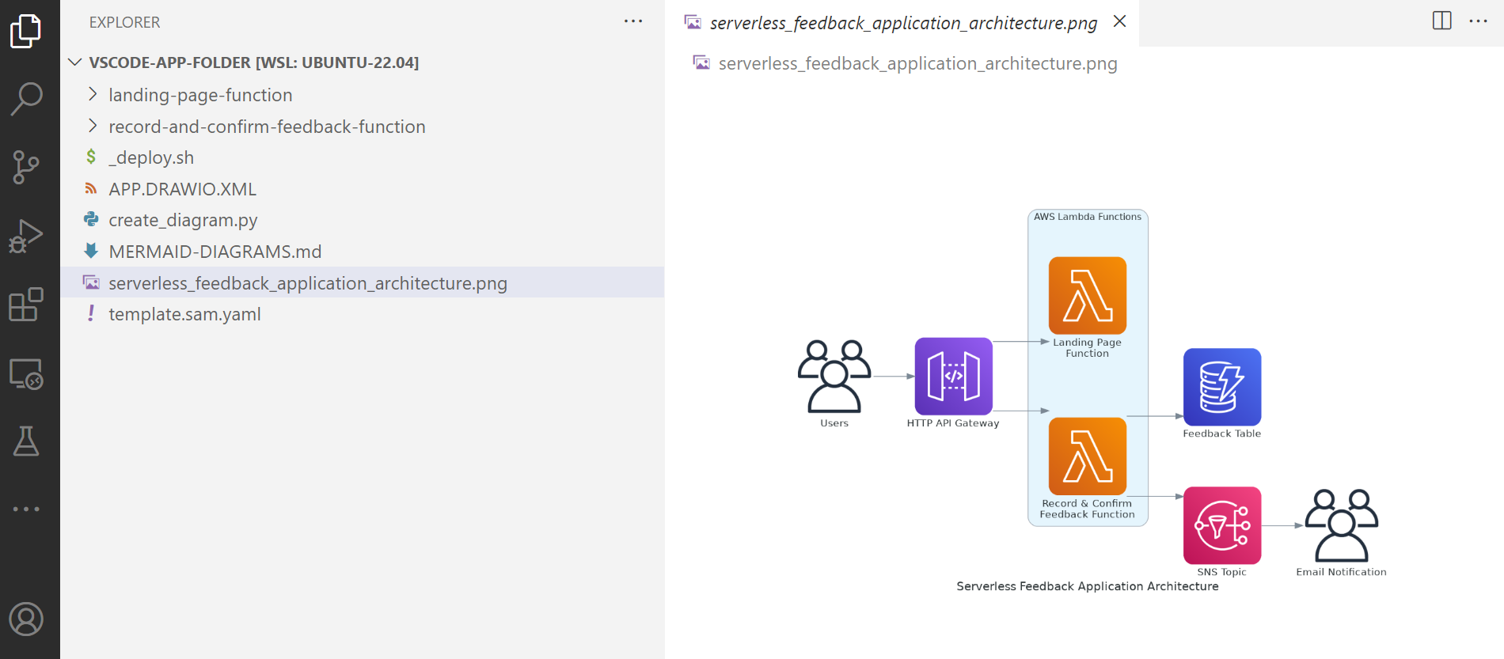Click the SNS Topic icon
1504x659 pixels.
(1222, 525)
